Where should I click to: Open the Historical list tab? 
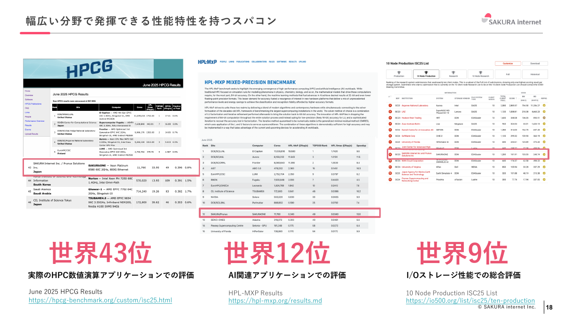pos(535,74)
